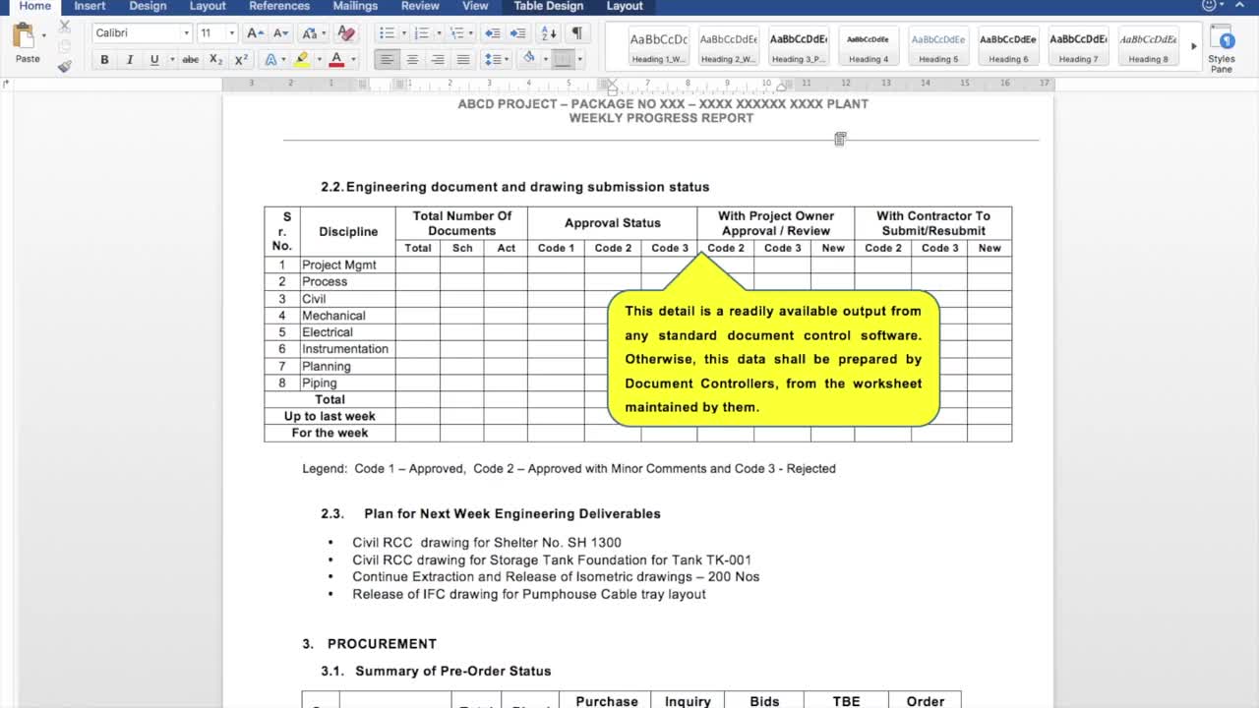The image size is (1259, 708).
Task: Open the font size dropdown
Action: click(231, 33)
